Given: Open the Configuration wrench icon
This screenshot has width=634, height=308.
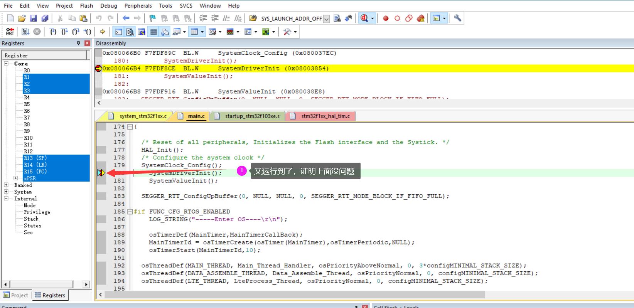Looking at the screenshot, I should click(x=457, y=18).
